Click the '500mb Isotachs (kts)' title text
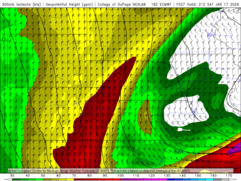Screen dimensions: 241x181 click(x=21, y=5)
